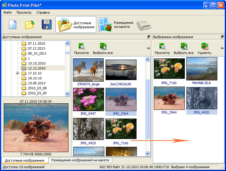226x171 pixels.
Task: Open the Файл menu
Action: (x=7, y=12)
